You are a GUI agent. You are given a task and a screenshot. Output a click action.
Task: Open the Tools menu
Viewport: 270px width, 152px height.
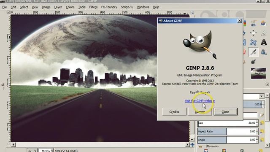click(82, 7)
